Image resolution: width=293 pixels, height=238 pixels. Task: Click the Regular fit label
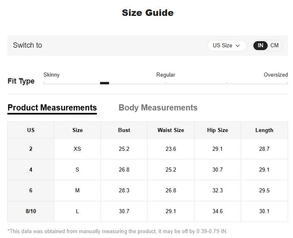166,75
